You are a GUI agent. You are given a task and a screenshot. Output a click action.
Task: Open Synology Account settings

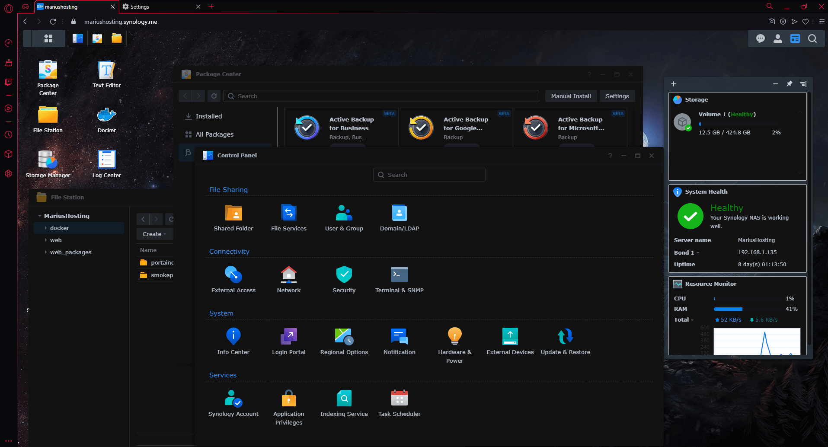click(233, 404)
